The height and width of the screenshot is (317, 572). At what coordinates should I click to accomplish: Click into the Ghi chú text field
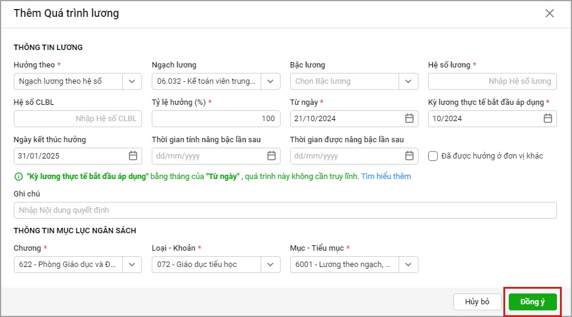[285, 210]
